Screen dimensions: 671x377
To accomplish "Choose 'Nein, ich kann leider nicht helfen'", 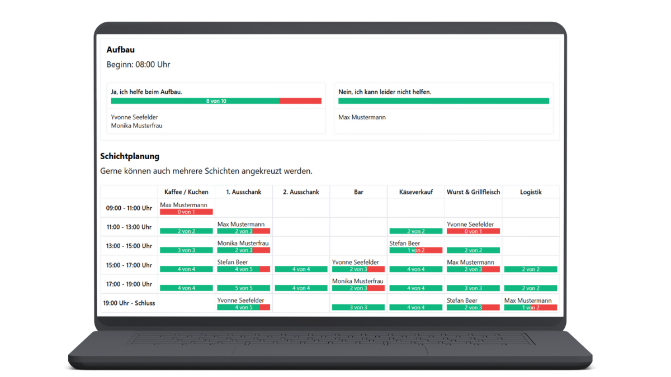I will click(x=385, y=92).
